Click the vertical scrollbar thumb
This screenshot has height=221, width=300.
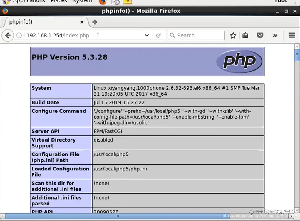click(297, 55)
